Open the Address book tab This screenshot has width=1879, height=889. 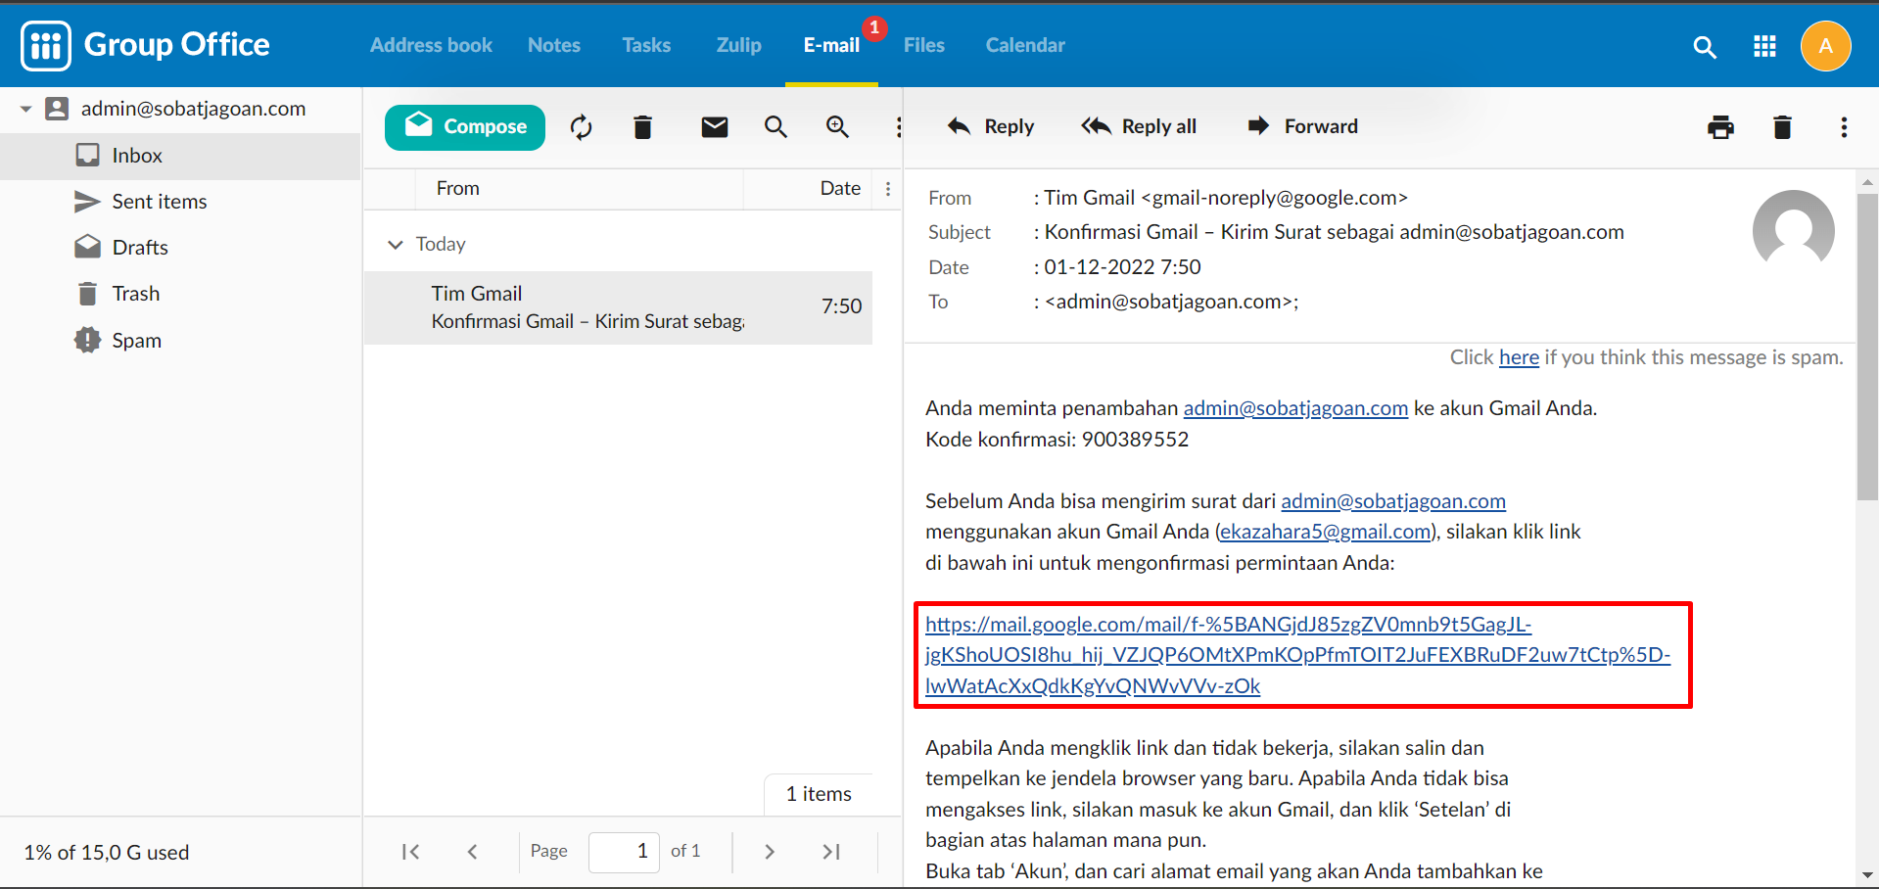click(x=431, y=45)
